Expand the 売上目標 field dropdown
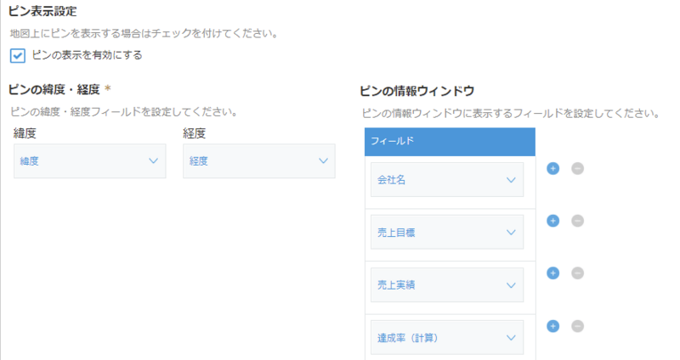This screenshot has height=360, width=680. point(447,233)
